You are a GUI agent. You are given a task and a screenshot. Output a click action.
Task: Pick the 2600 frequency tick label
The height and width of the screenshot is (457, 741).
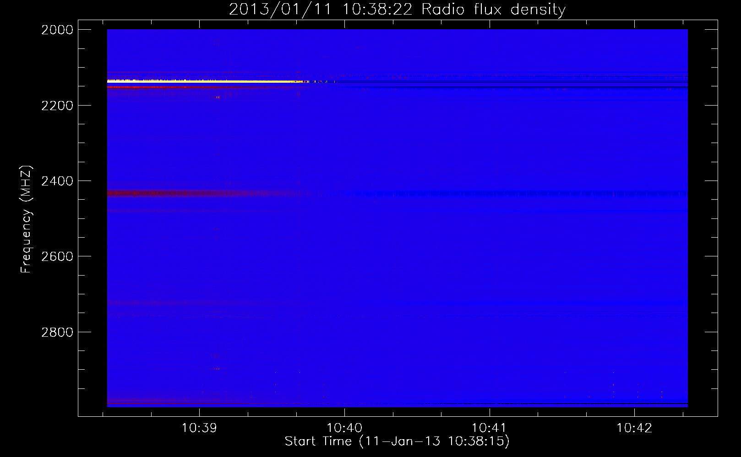coord(57,256)
